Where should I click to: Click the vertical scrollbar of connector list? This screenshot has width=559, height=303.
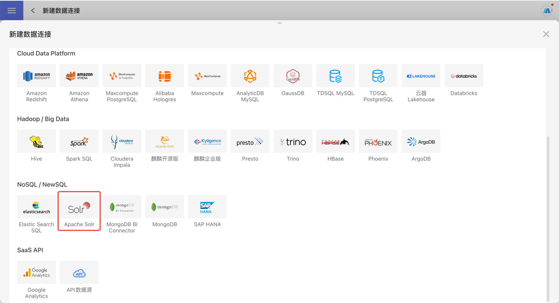pyautogui.click(x=548, y=217)
